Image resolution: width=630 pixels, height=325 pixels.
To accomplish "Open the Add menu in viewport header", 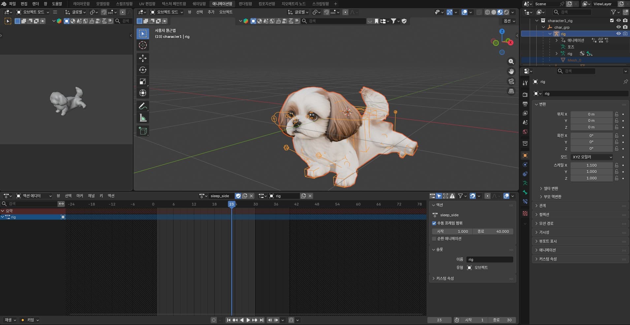I will (211, 12).
